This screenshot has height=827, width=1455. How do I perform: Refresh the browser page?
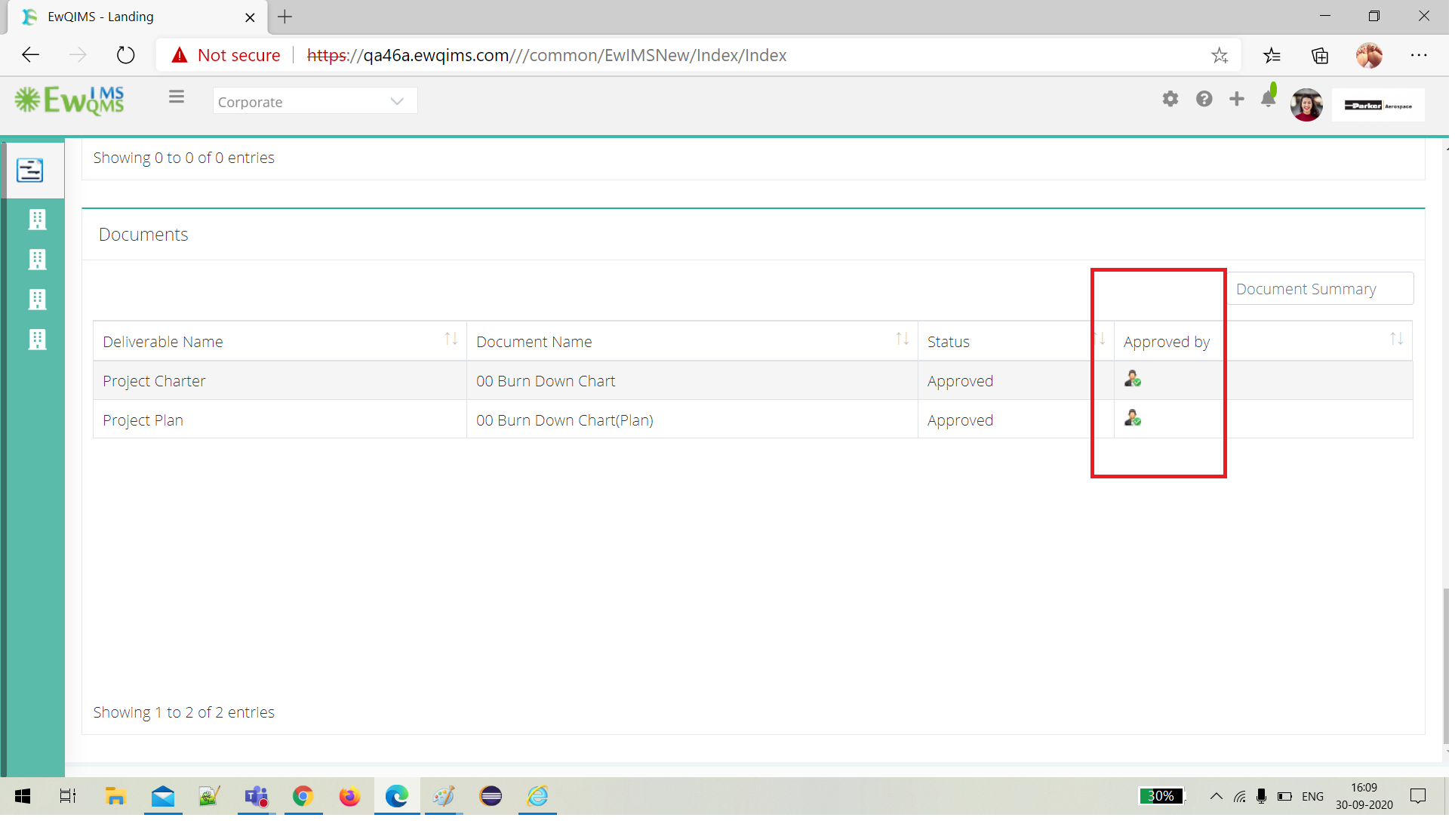(x=126, y=55)
